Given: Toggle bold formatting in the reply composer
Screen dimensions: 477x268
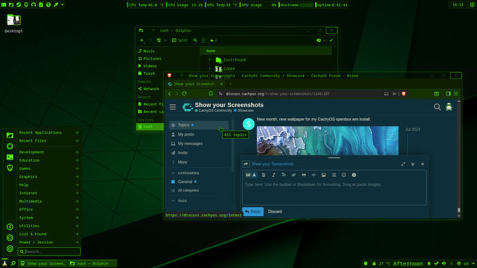Looking at the screenshot, I should point(263,175).
